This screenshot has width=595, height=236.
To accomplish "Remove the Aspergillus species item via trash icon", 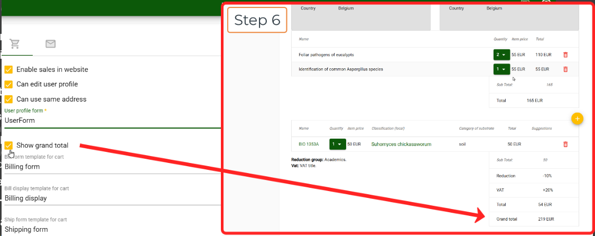I will click(x=565, y=69).
